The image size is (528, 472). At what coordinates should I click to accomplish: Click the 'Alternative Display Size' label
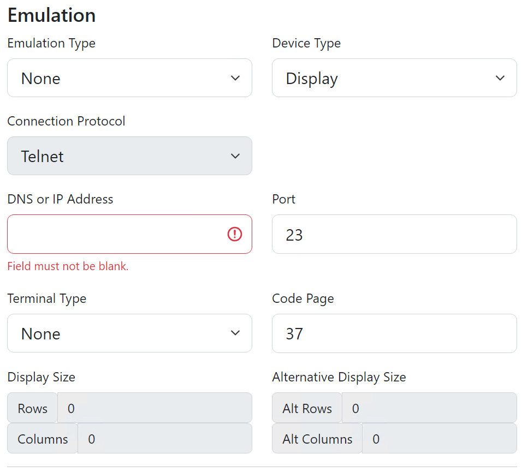339,377
